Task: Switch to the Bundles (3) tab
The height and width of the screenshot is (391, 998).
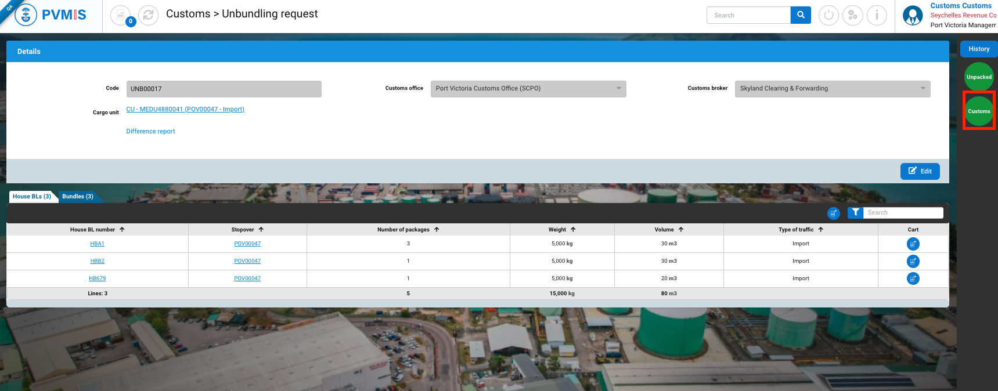Action: pyautogui.click(x=78, y=197)
